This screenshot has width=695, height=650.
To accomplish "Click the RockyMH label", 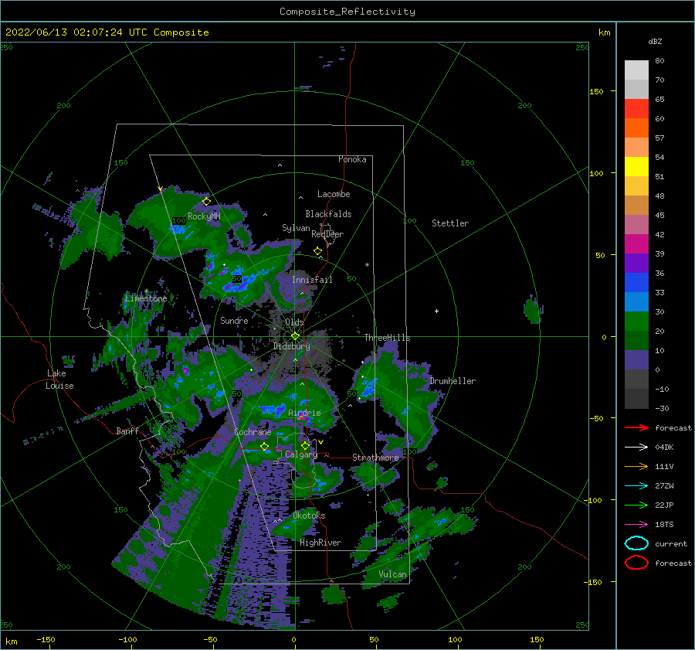I will point(205,216).
